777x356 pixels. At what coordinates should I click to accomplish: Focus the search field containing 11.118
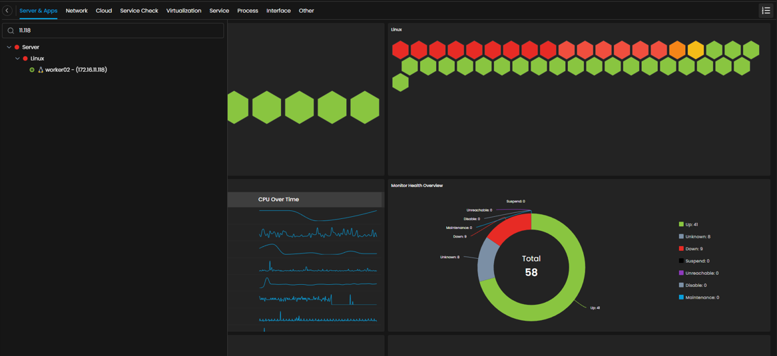point(120,31)
